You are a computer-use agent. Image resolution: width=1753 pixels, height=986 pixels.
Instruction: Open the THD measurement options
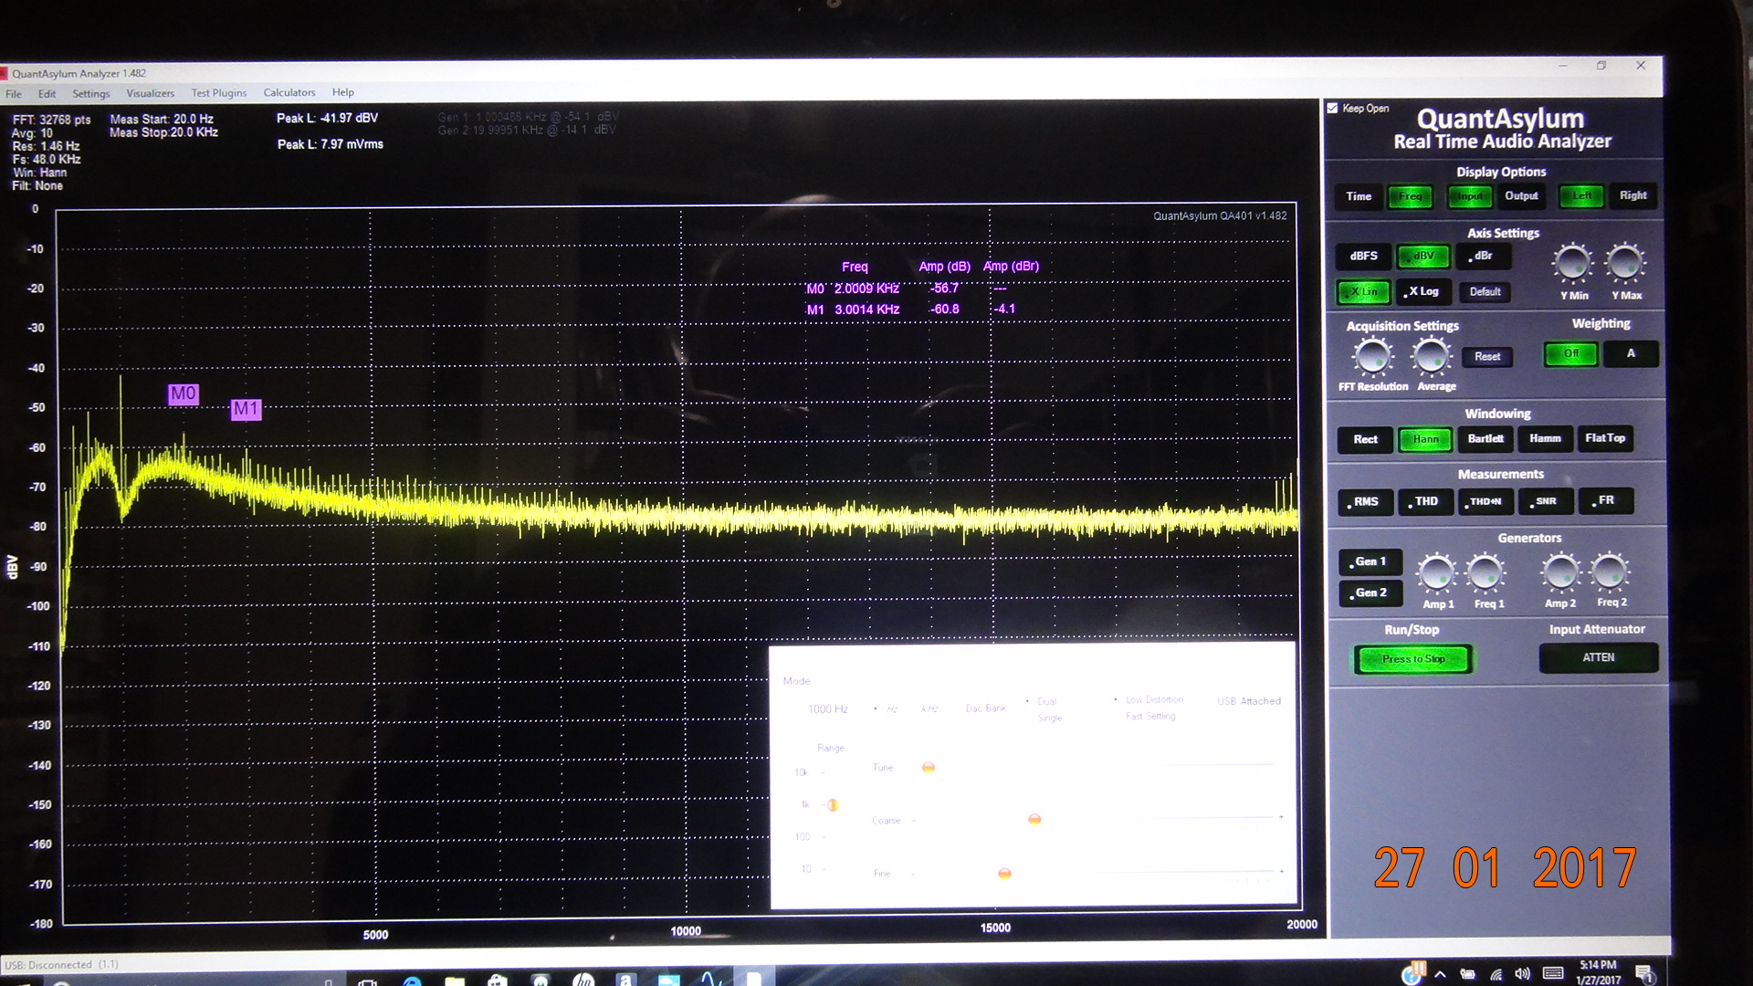click(1425, 502)
